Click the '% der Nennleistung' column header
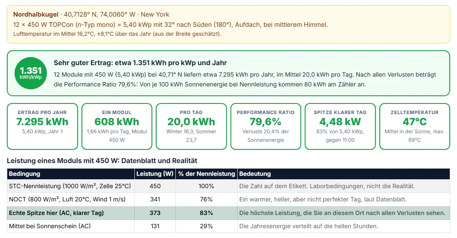This screenshot has width=457, height=238. coord(207,174)
